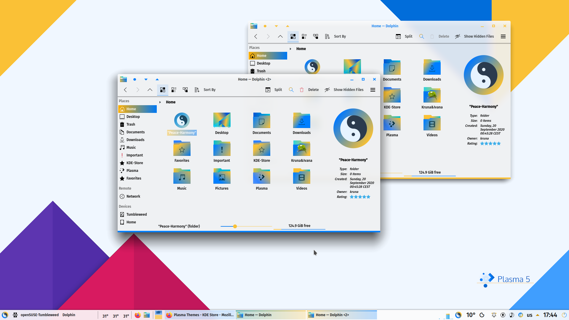Viewport: 569px width, 320px height.
Task: Switch to Home — Dolphin <2> taskbar entry
Action: tap(342, 315)
